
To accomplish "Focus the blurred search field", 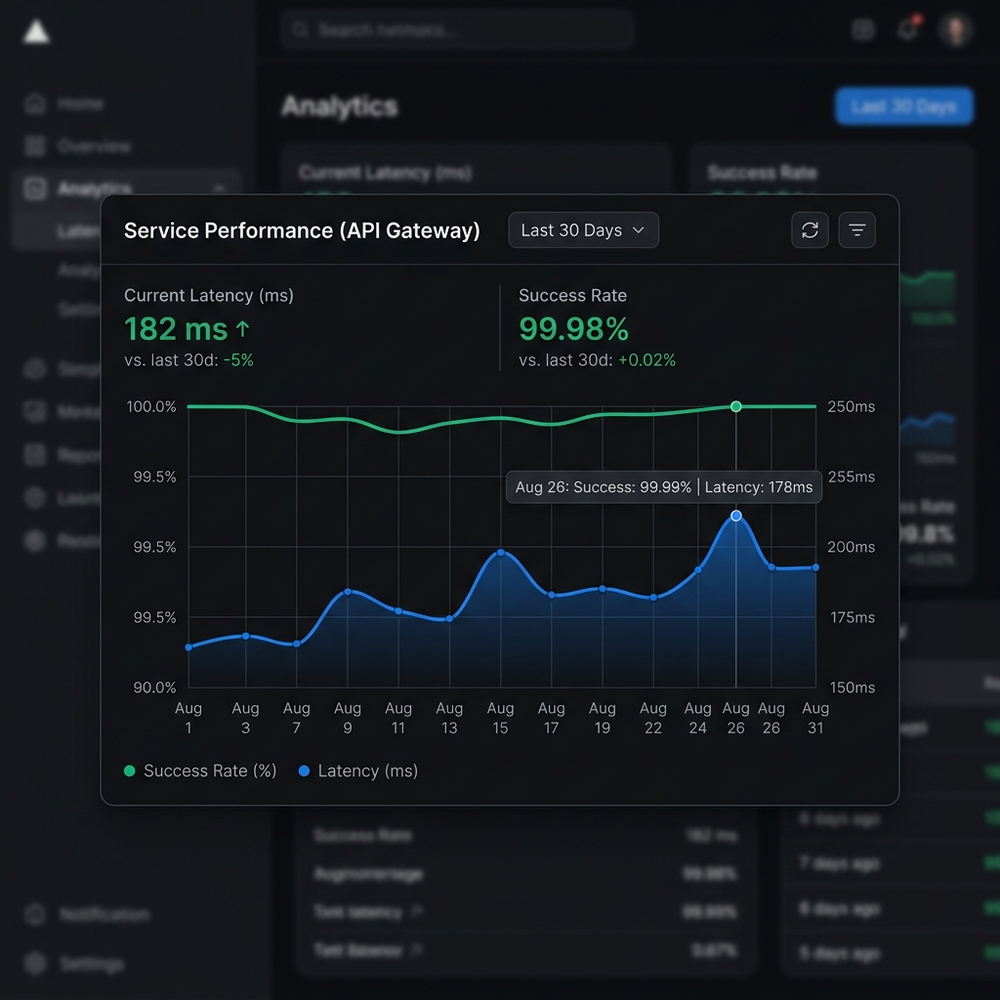I will coord(457,29).
